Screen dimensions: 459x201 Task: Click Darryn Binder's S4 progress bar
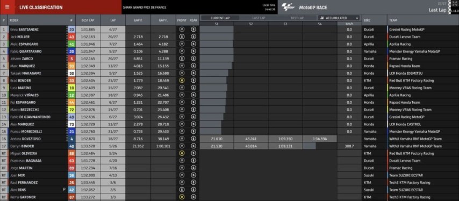click(310, 146)
